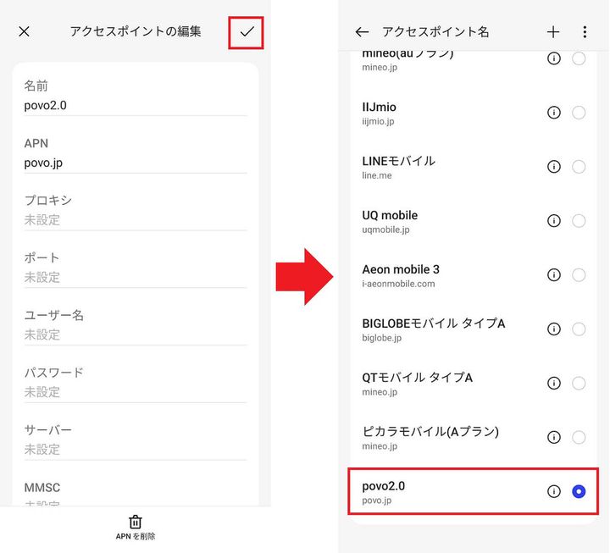Tap the APN を削除 label
The image size is (610, 553).
pos(136,536)
